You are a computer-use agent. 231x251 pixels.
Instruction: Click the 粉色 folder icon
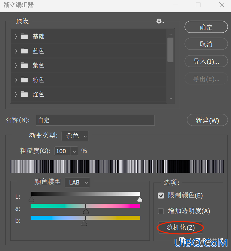24,80
